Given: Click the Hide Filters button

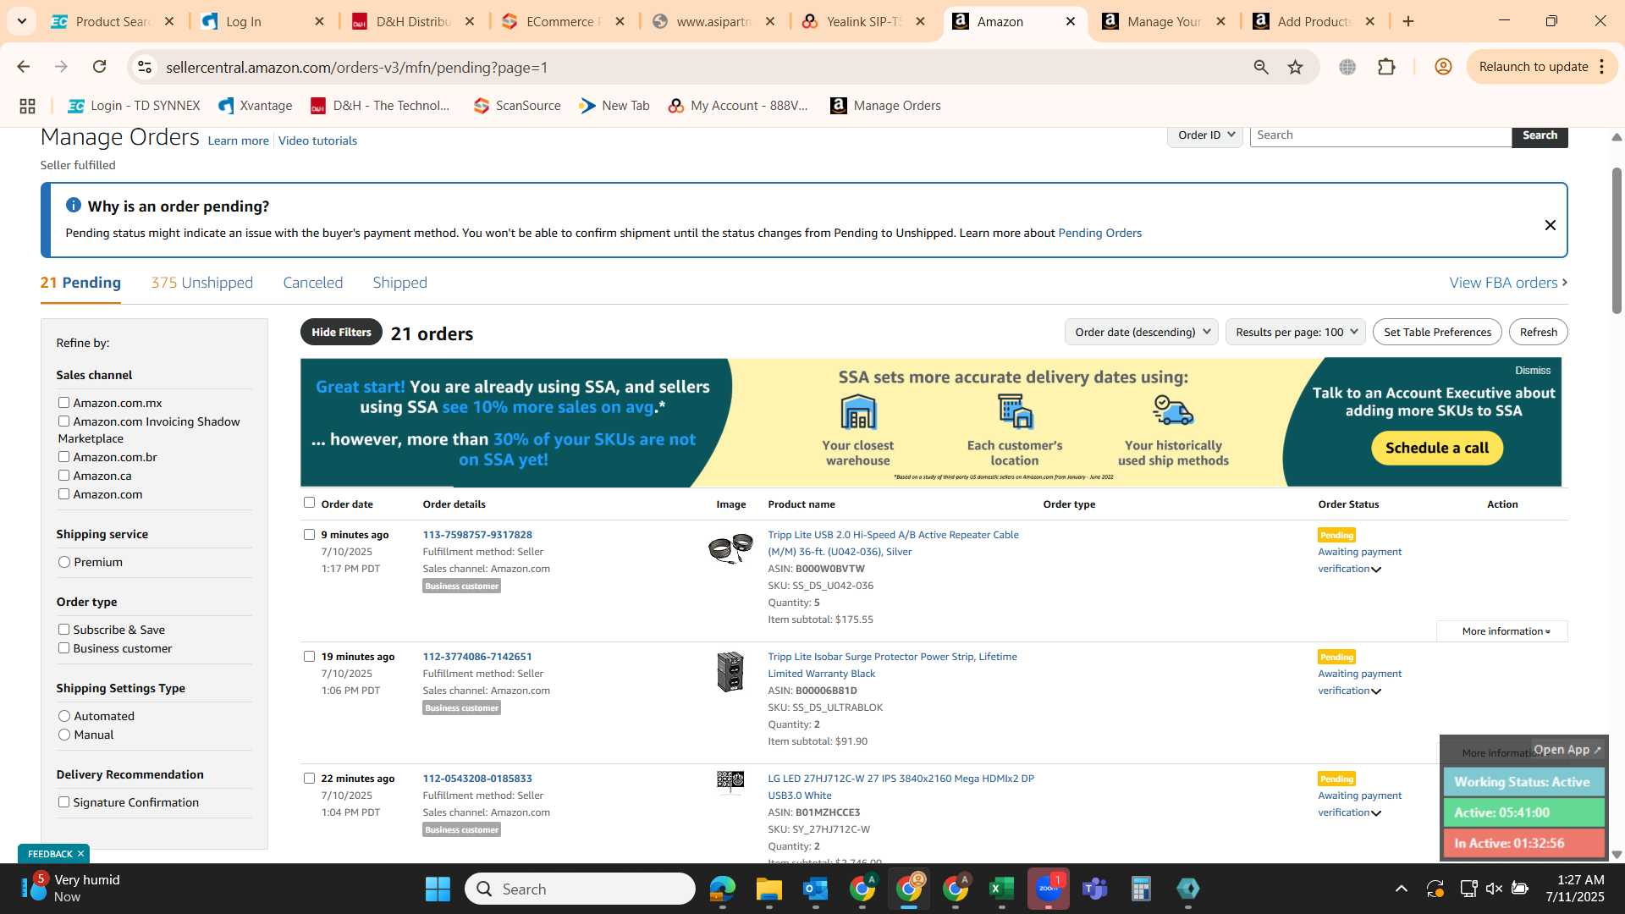Looking at the screenshot, I should [341, 332].
